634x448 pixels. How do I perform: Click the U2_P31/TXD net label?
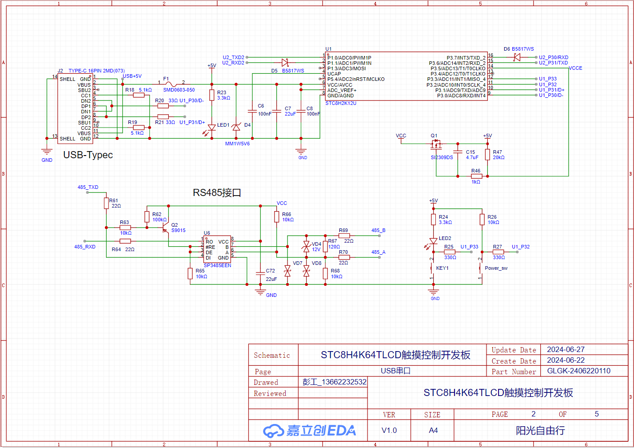554,63
